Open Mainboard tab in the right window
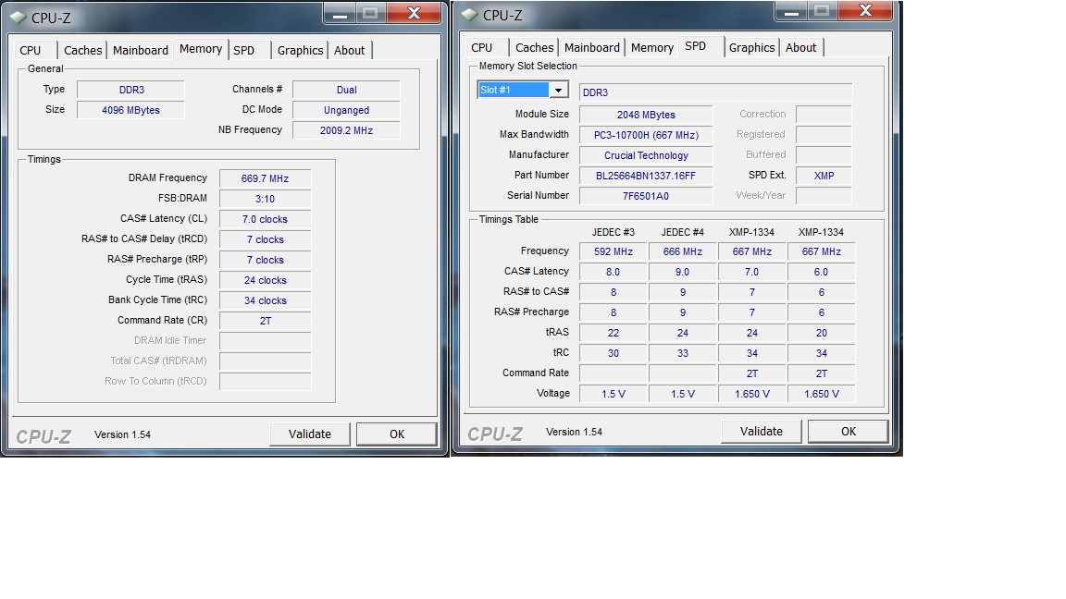This screenshot has height=599, width=1066. [x=591, y=47]
